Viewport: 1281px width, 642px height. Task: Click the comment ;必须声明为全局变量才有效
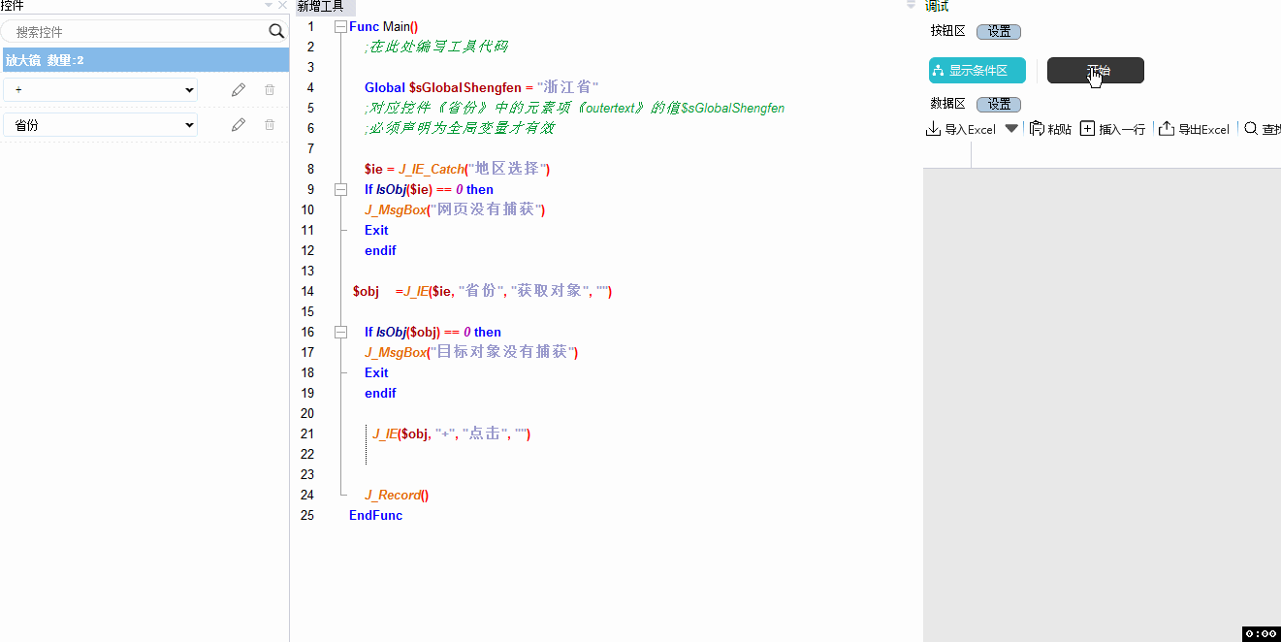tap(460, 128)
